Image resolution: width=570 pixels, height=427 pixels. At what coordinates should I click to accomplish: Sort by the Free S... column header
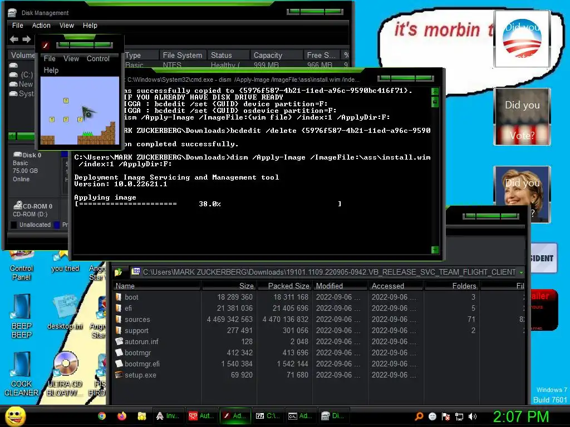click(x=321, y=55)
